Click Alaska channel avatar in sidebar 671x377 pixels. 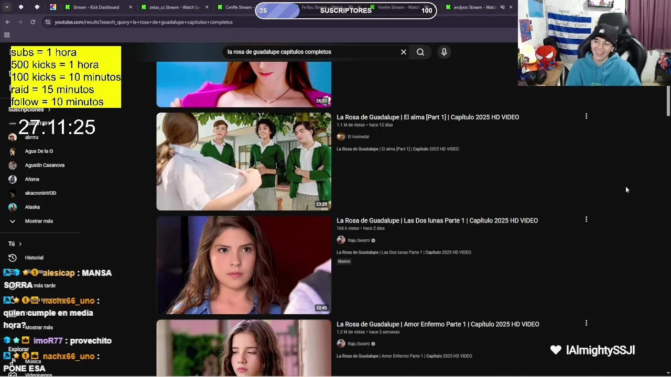(x=13, y=207)
